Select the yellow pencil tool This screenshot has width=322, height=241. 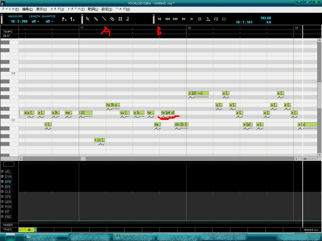click(96, 19)
